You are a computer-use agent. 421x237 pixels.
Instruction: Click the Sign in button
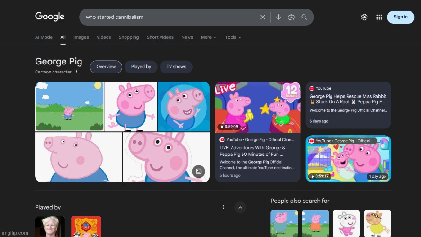401,17
